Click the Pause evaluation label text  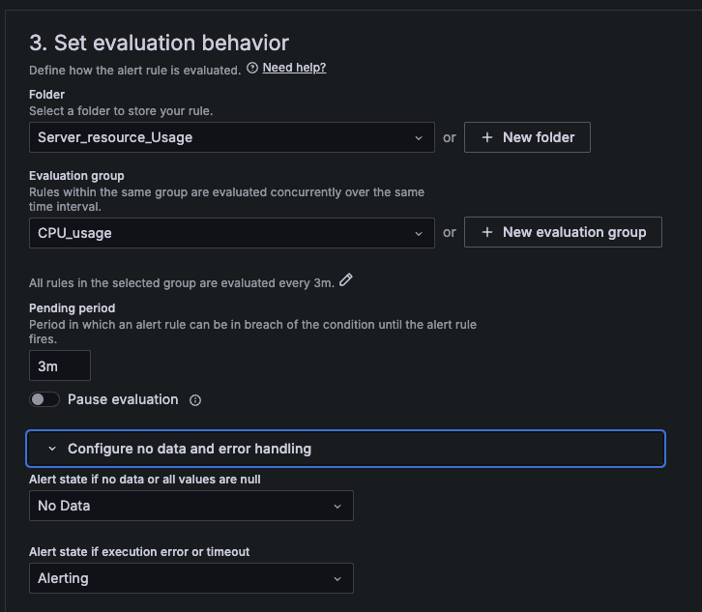pyautogui.click(x=123, y=399)
